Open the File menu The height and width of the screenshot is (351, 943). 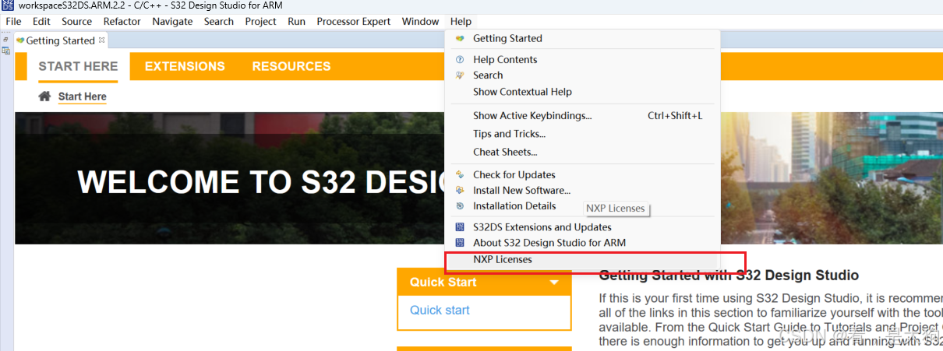coord(13,21)
